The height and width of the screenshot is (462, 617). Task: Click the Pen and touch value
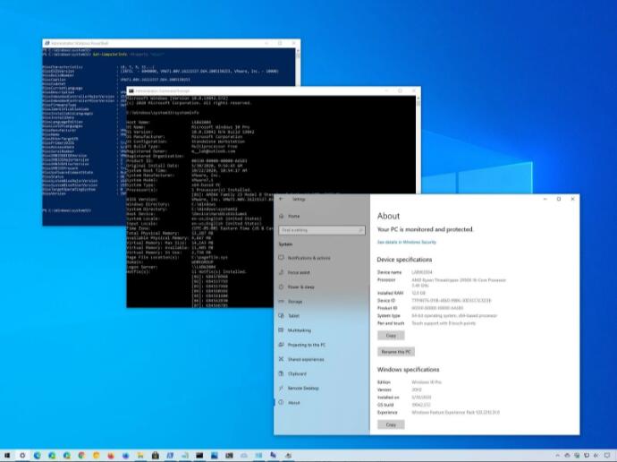(444, 323)
